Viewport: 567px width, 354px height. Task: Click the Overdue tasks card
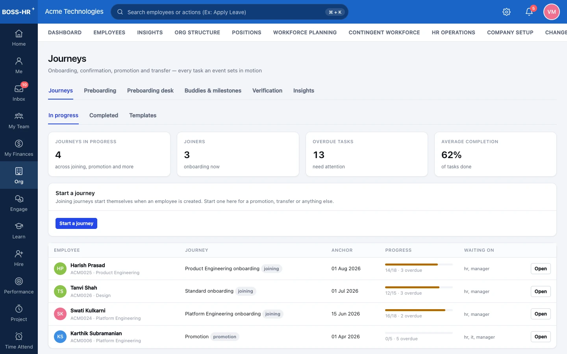coord(367,154)
